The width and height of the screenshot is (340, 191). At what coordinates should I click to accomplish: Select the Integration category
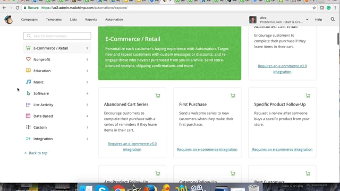pyautogui.click(x=57, y=138)
